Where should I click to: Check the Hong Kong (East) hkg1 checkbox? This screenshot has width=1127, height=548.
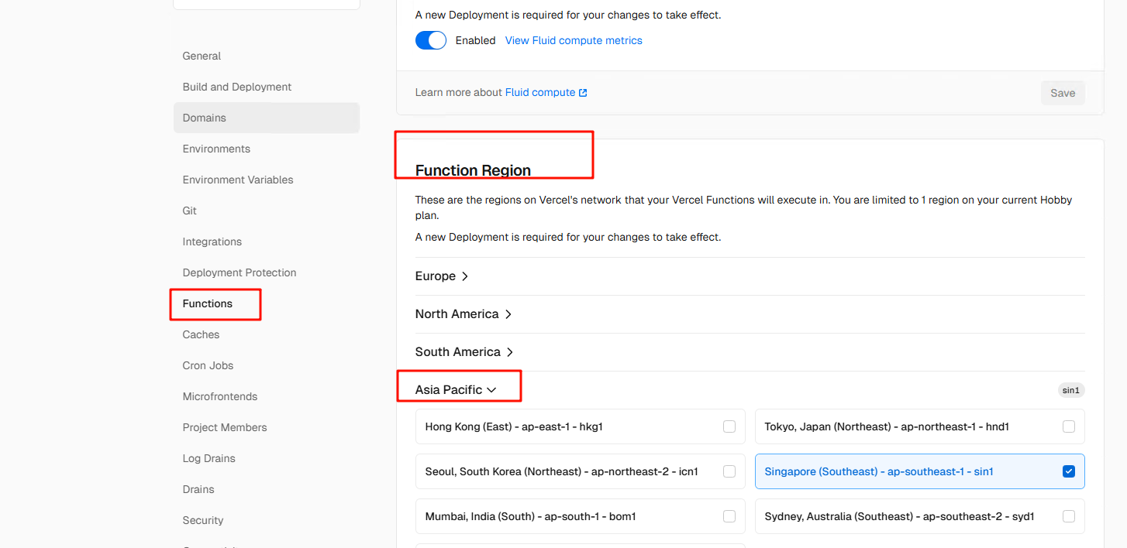coord(729,426)
